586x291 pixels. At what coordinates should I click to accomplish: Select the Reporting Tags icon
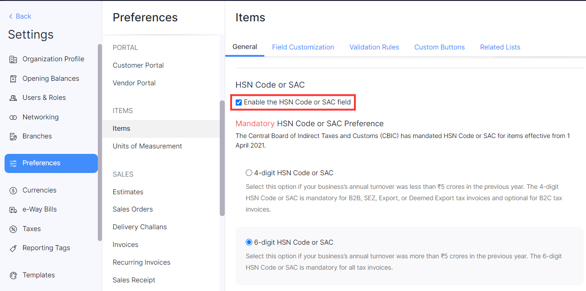coord(13,247)
